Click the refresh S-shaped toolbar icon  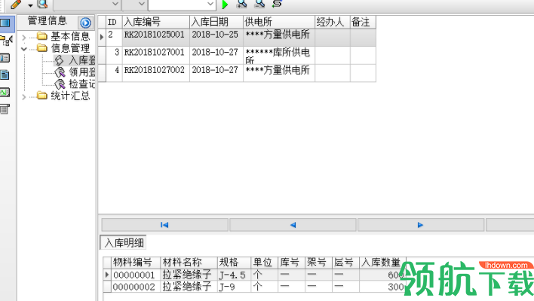[x=277, y=4]
